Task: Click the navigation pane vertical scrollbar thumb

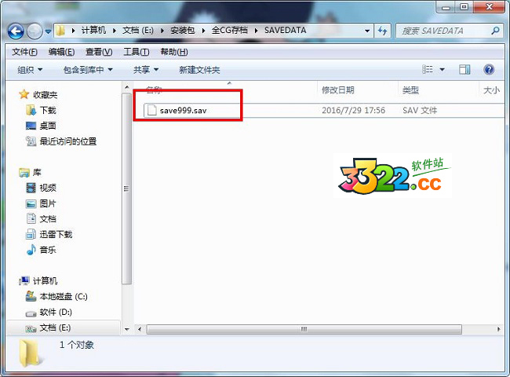Action: click(x=126, y=188)
